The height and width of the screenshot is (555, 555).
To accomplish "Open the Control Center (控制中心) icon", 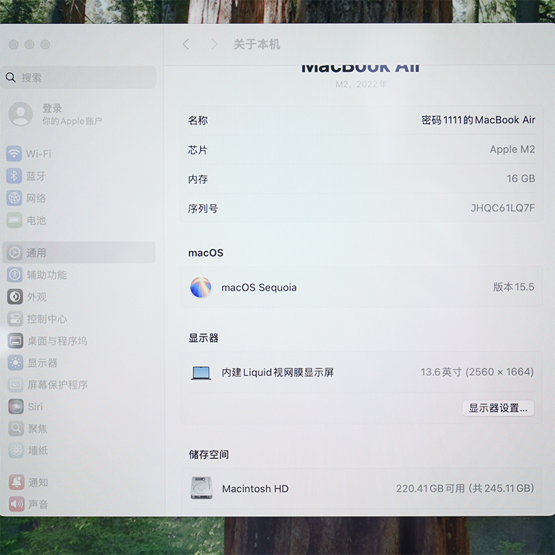I will (x=15, y=318).
